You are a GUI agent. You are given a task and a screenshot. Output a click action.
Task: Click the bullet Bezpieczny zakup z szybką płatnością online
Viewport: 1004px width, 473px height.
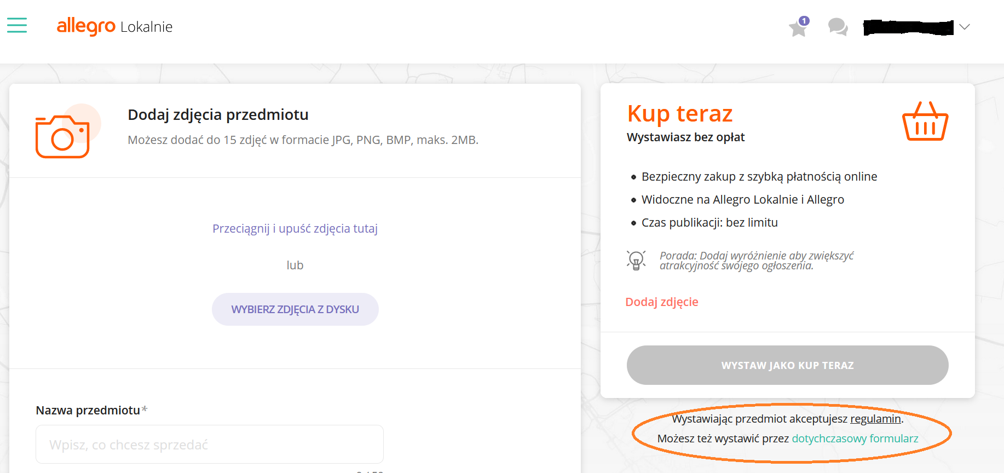759,176
